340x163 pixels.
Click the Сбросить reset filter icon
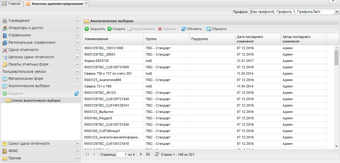tap(209, 29)
